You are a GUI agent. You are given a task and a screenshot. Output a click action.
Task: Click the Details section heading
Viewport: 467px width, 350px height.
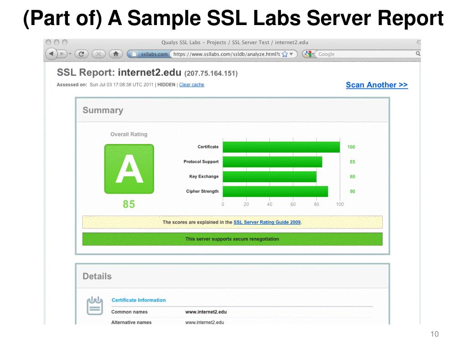(x=97, y=276)
